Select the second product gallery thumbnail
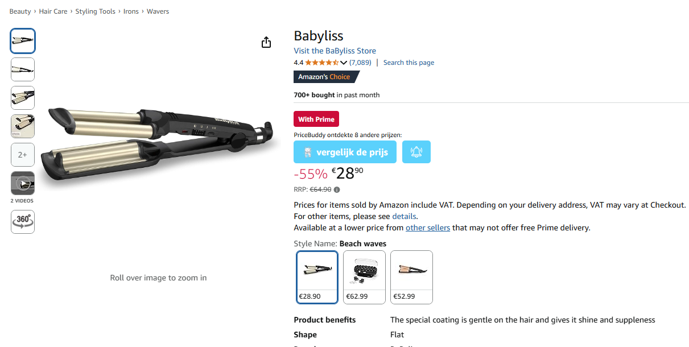This screenshot has width=689, height=347. pos(22,69)
